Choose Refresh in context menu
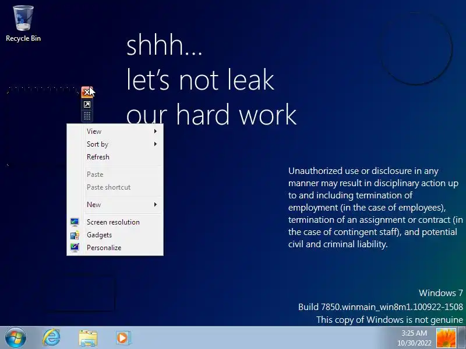The width and height of the screenshot is (466, 349). (115, 156)
